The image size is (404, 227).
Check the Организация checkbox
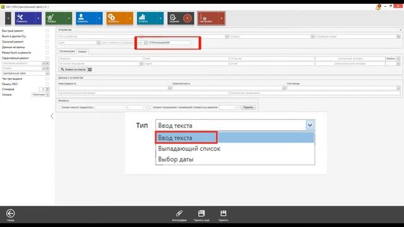(57, 52)
